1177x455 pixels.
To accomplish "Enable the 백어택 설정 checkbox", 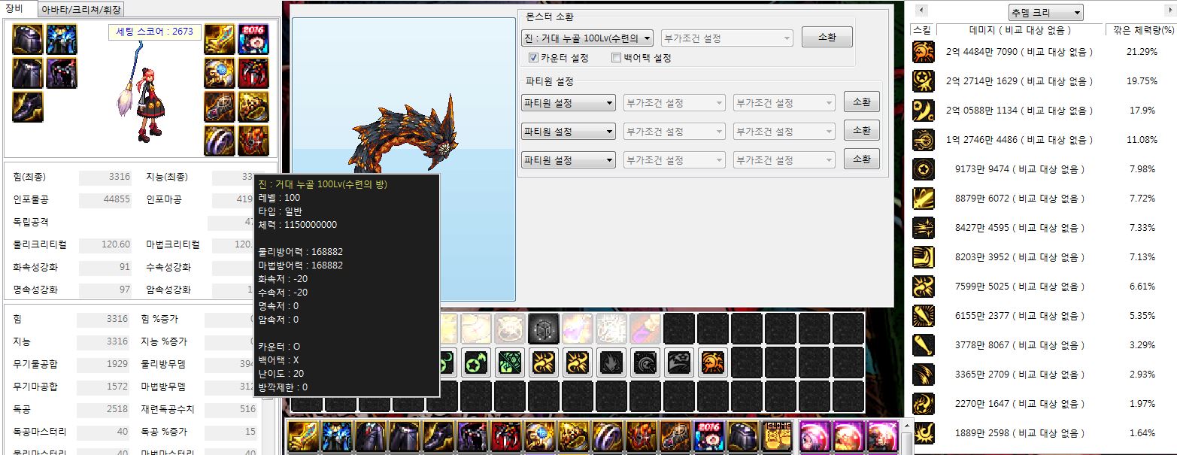I will click(x=617, y=58).
